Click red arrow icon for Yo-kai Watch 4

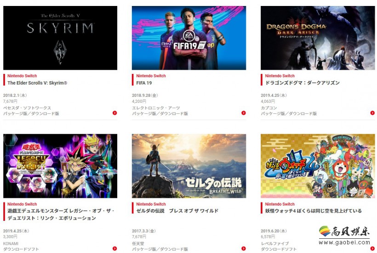click(x=372, y=248)
